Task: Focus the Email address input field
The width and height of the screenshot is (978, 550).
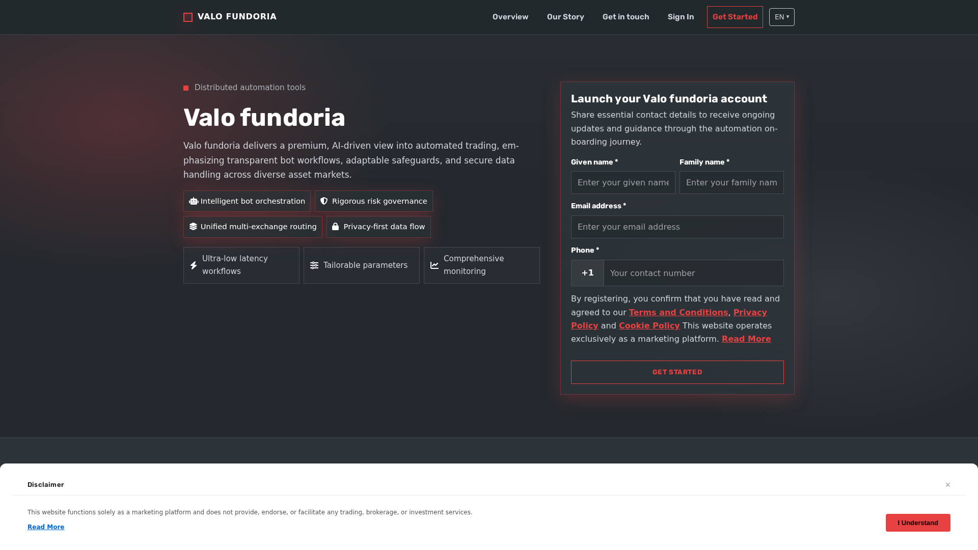Action: 677,227
